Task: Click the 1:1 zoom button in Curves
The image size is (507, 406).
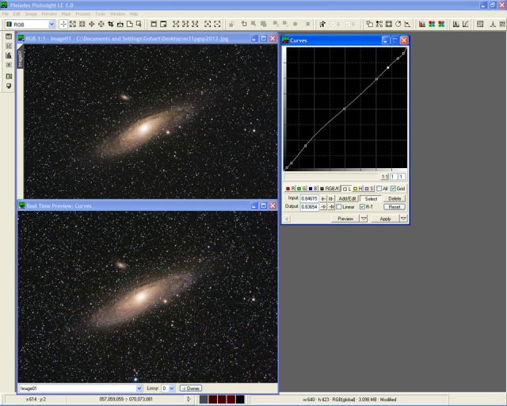Action: [385, 176]
